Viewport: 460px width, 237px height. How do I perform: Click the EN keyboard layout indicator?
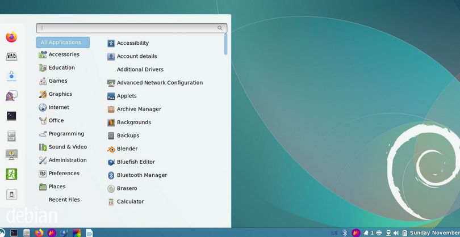coord(334,232)
